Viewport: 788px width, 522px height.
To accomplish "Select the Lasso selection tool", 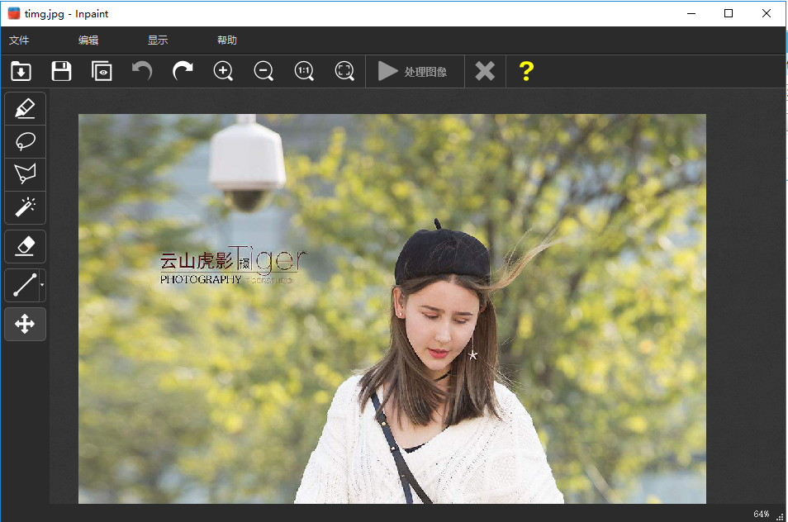I will [25, 140].
